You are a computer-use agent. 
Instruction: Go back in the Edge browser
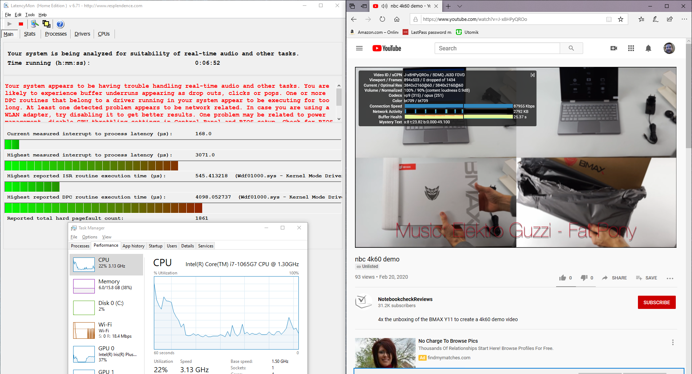[354, 19]
